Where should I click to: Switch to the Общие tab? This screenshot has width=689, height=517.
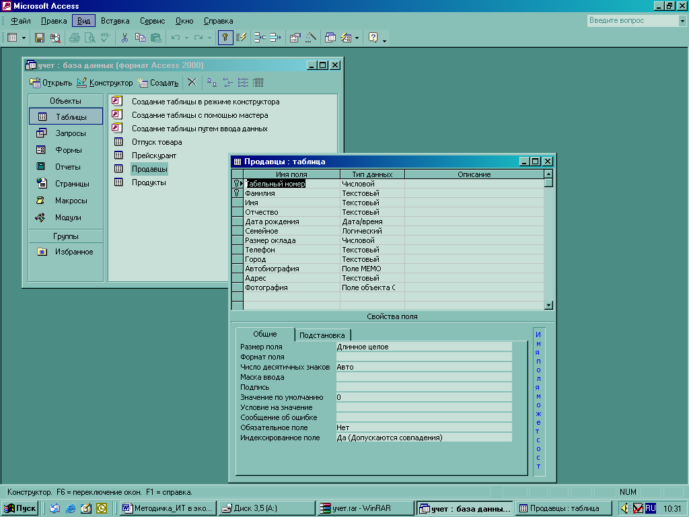tap(265, 334)
